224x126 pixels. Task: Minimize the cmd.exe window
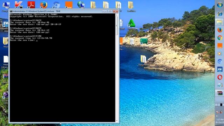(x=105, y=11)
